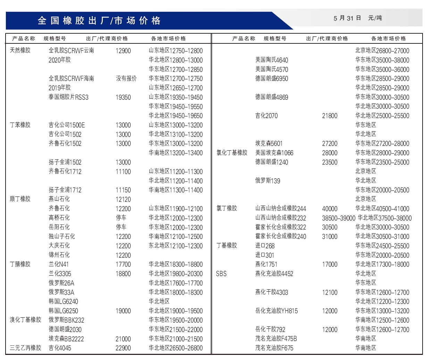425x358 pixels.
Task: Click product 锦州石化
Action: click(x=59, y=255)
